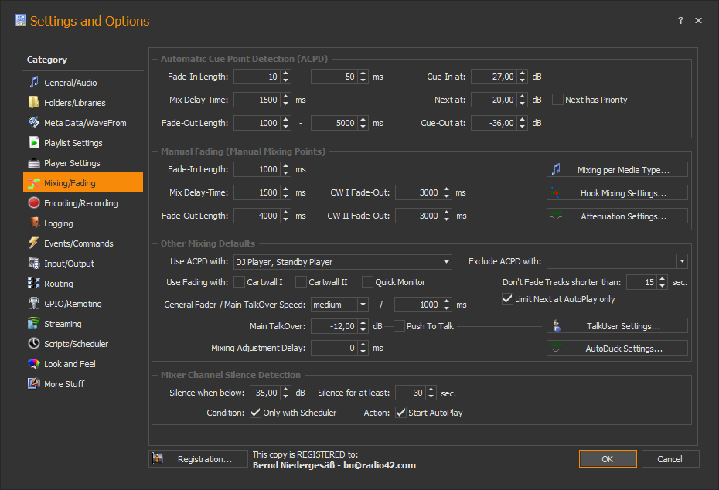Click the Events/Commands lightning icon
Screen dimensions: 719x490
(x=34, y=243)
